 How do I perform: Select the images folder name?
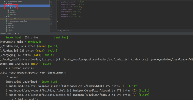pos(12,10)
